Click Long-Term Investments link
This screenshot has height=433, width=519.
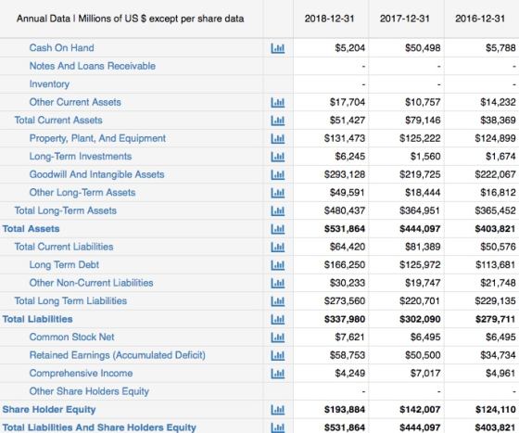tap(81, 157)
